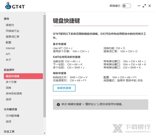Open the Internet settings page
This screenshot has width=155, height=135.
(x=10, y=48)
